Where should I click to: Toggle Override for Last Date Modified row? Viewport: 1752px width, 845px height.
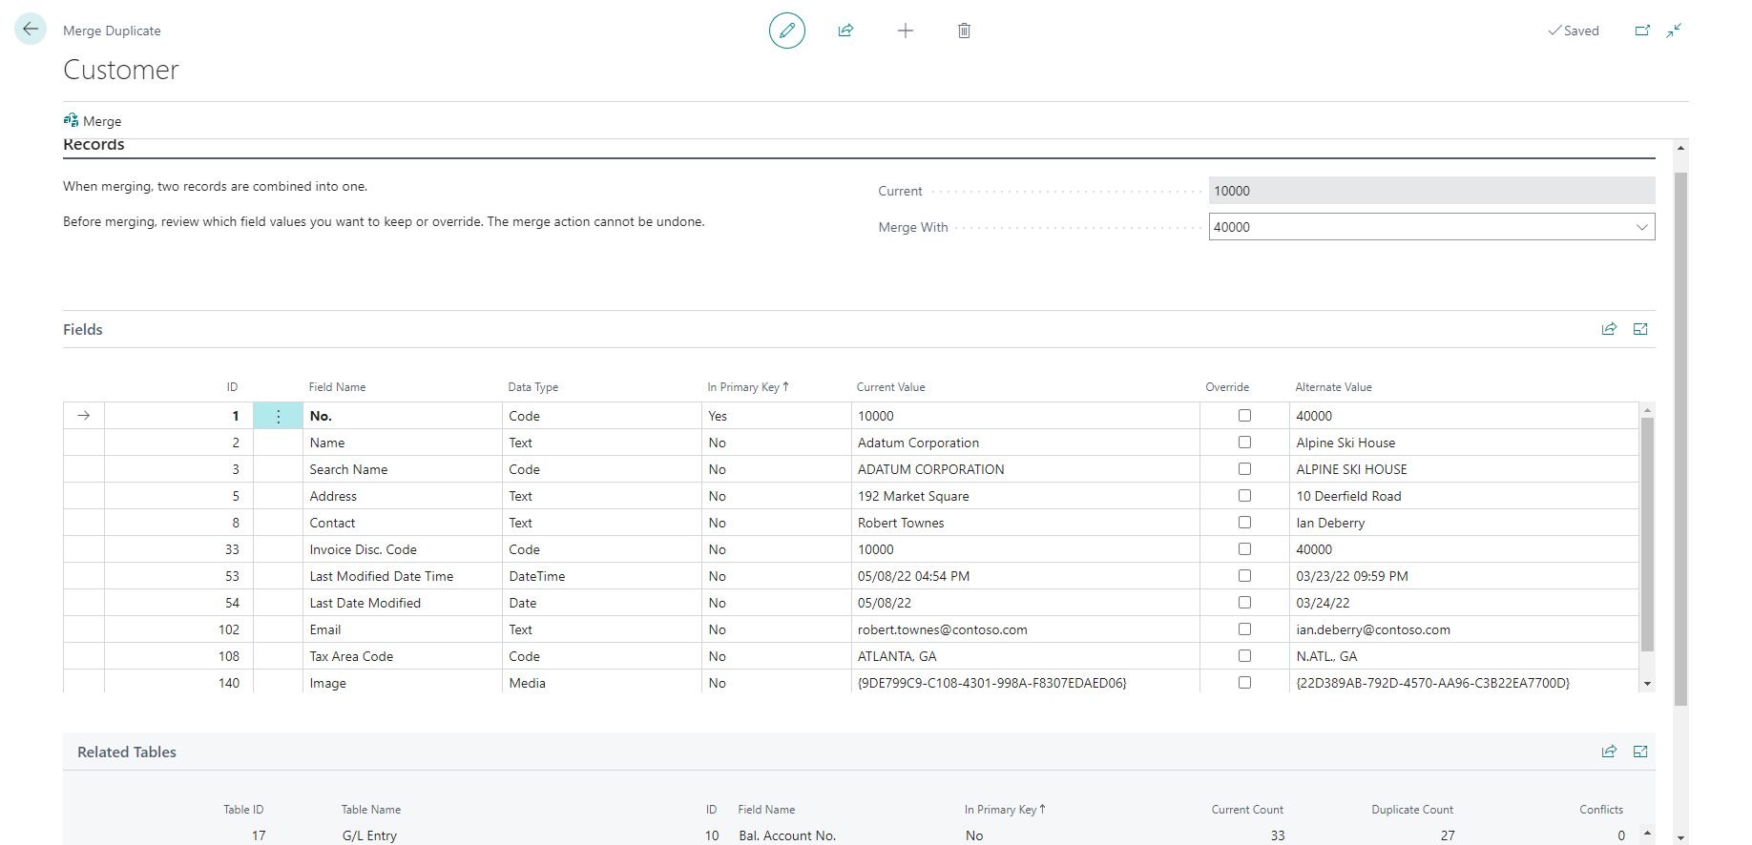[1244, 603]
